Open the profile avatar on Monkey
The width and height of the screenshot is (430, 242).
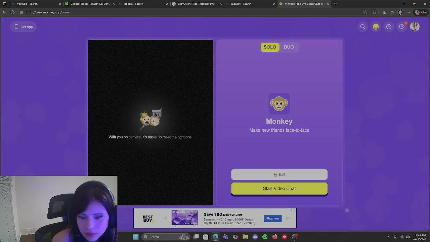point(415,27)
